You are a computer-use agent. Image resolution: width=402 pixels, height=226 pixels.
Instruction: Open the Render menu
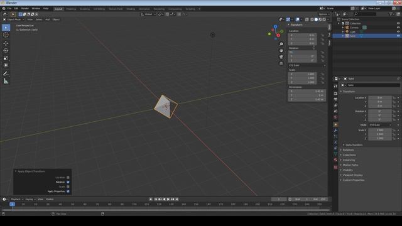[25, 8]
